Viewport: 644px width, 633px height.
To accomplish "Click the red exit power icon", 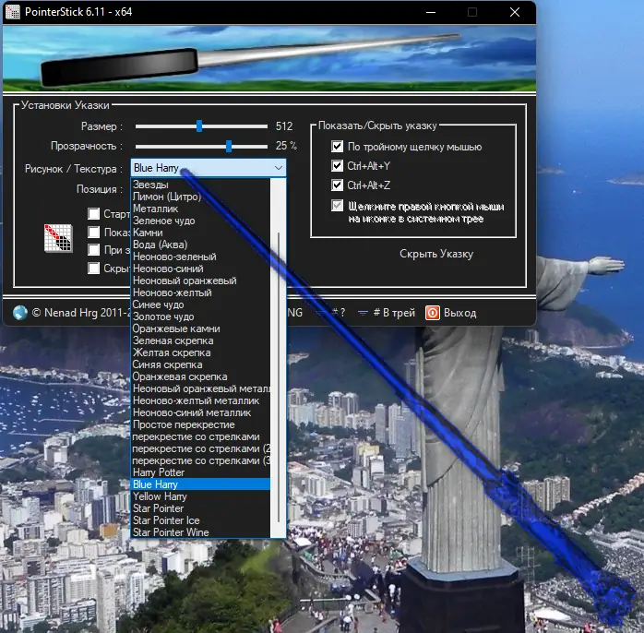I will pyautogui.click(x=432, y=313).
